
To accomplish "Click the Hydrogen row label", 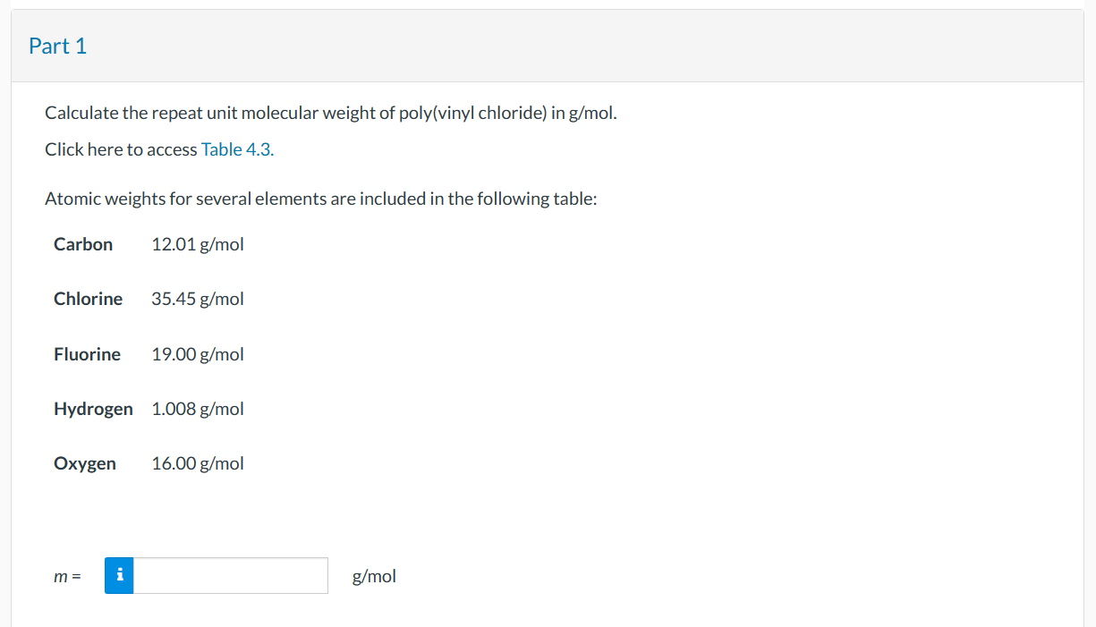I will (93, 408).
